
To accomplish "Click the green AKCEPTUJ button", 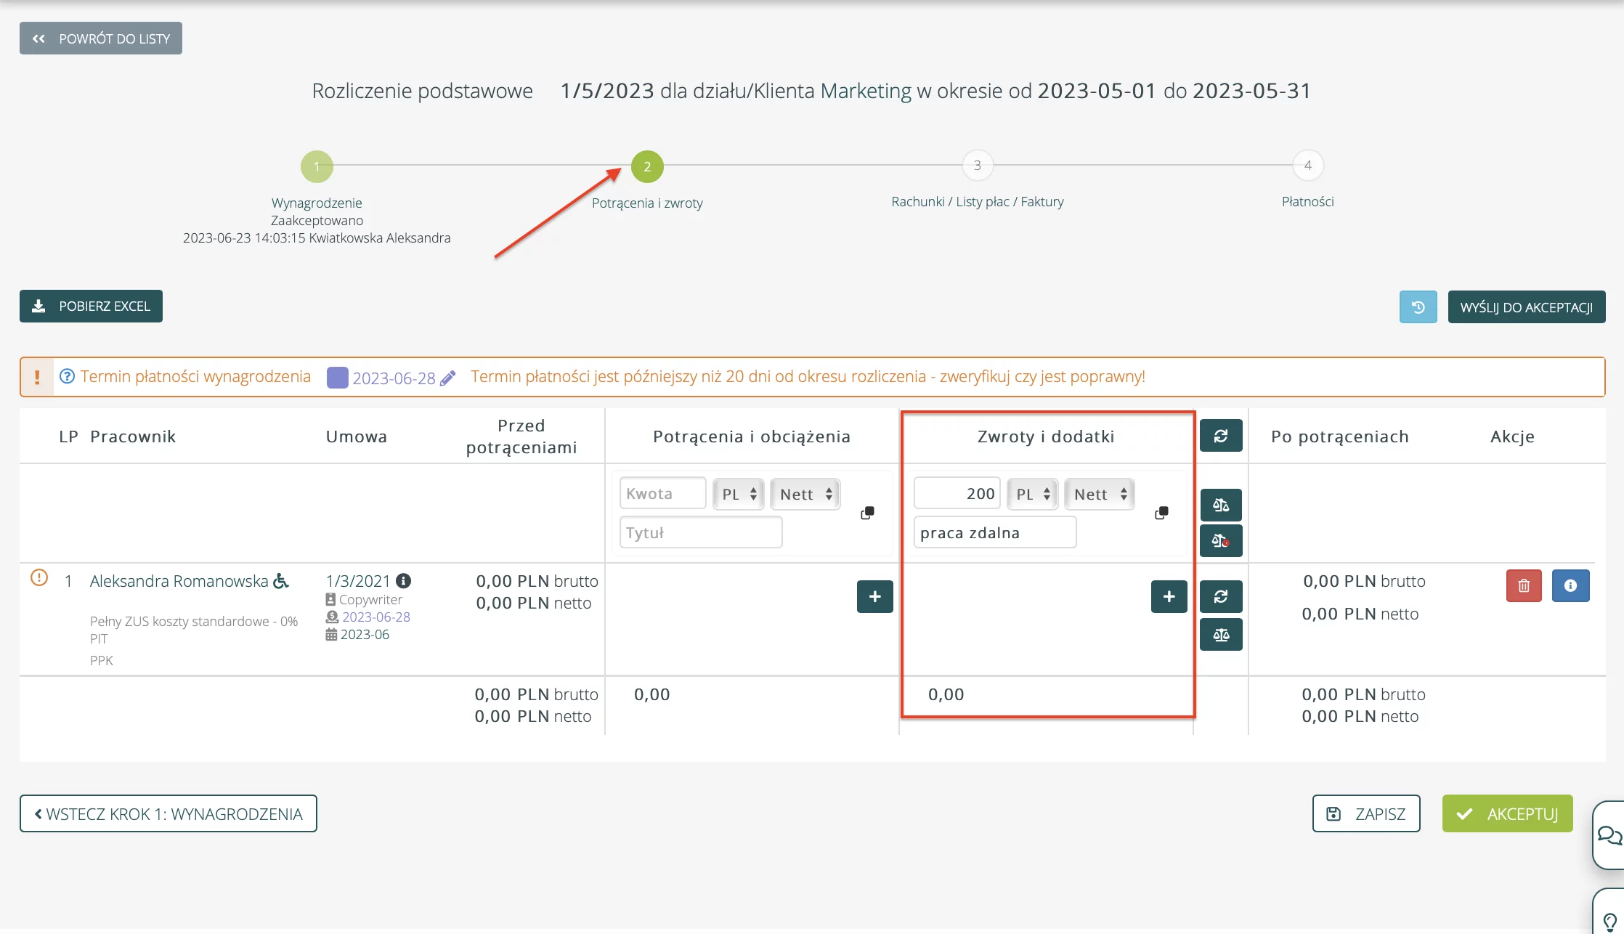I will point(1508,813).
